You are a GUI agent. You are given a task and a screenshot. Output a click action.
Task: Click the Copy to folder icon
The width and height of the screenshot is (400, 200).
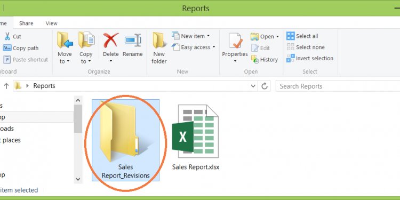point(86,40)
